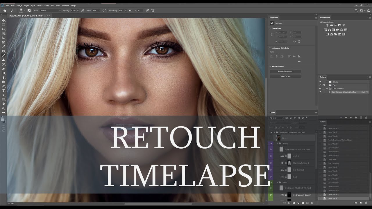Image resolution: width=372 pixels, height=209 pixels.
Task: Select the Eyedropper tool
Action: (x=3, y=46)
